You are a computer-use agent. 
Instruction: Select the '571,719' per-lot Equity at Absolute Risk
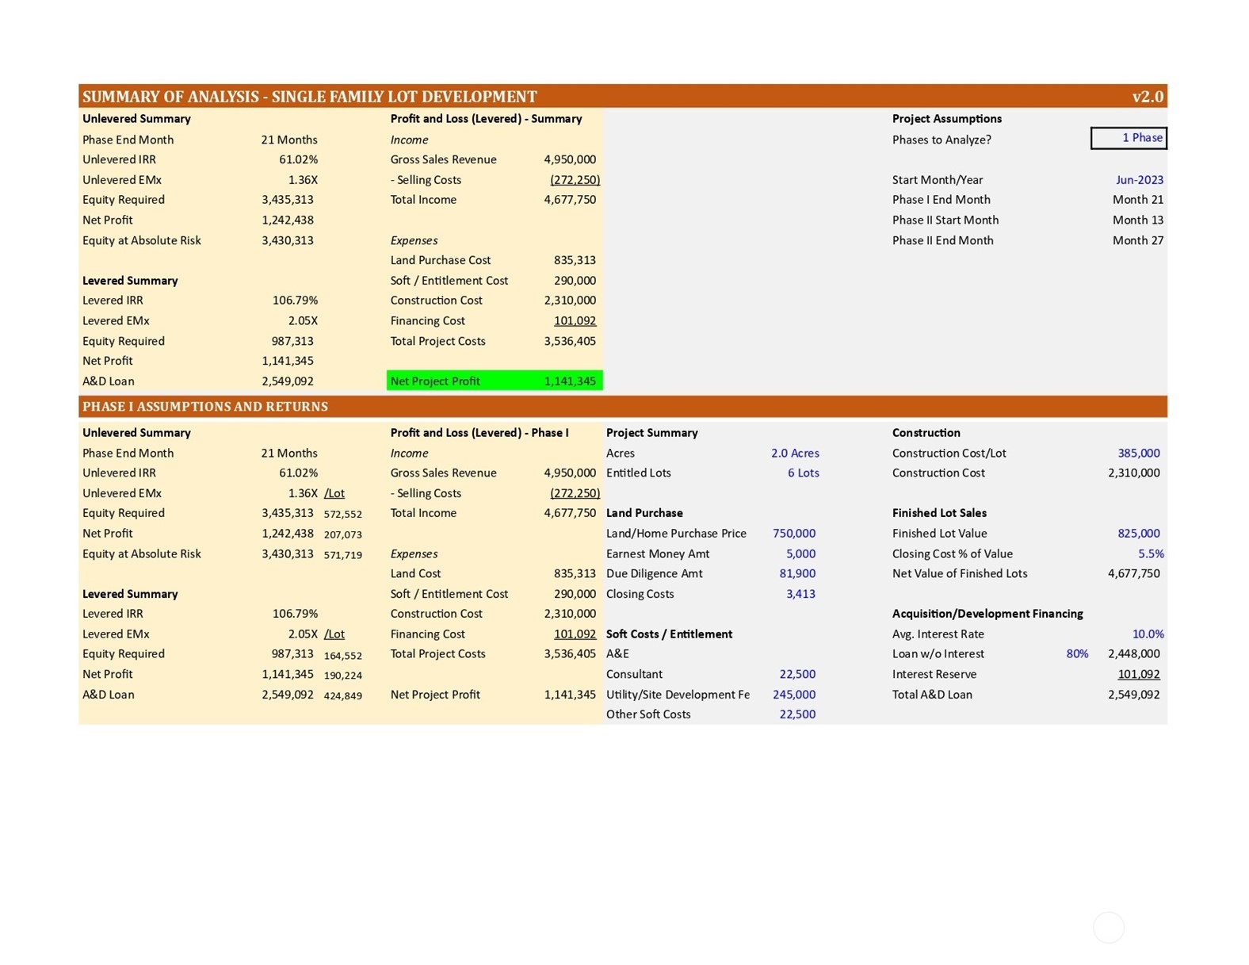(x=342, y=555)
